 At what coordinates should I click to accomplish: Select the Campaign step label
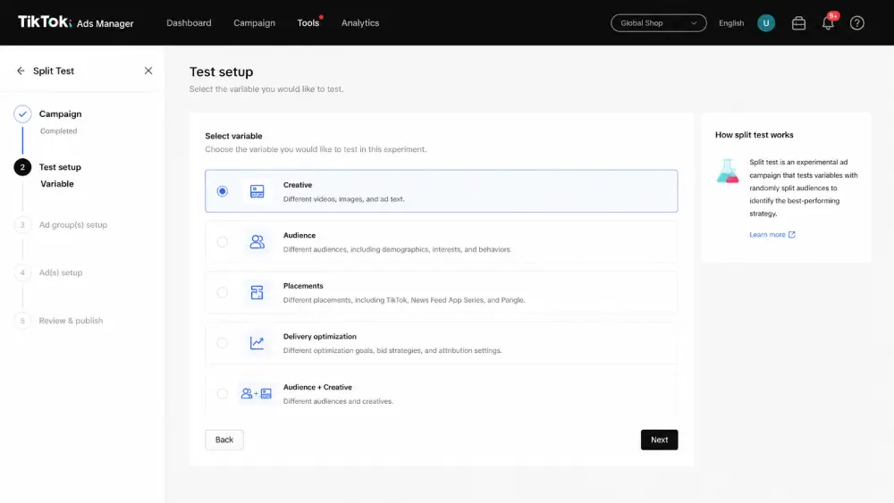click(x=61, y=114)
